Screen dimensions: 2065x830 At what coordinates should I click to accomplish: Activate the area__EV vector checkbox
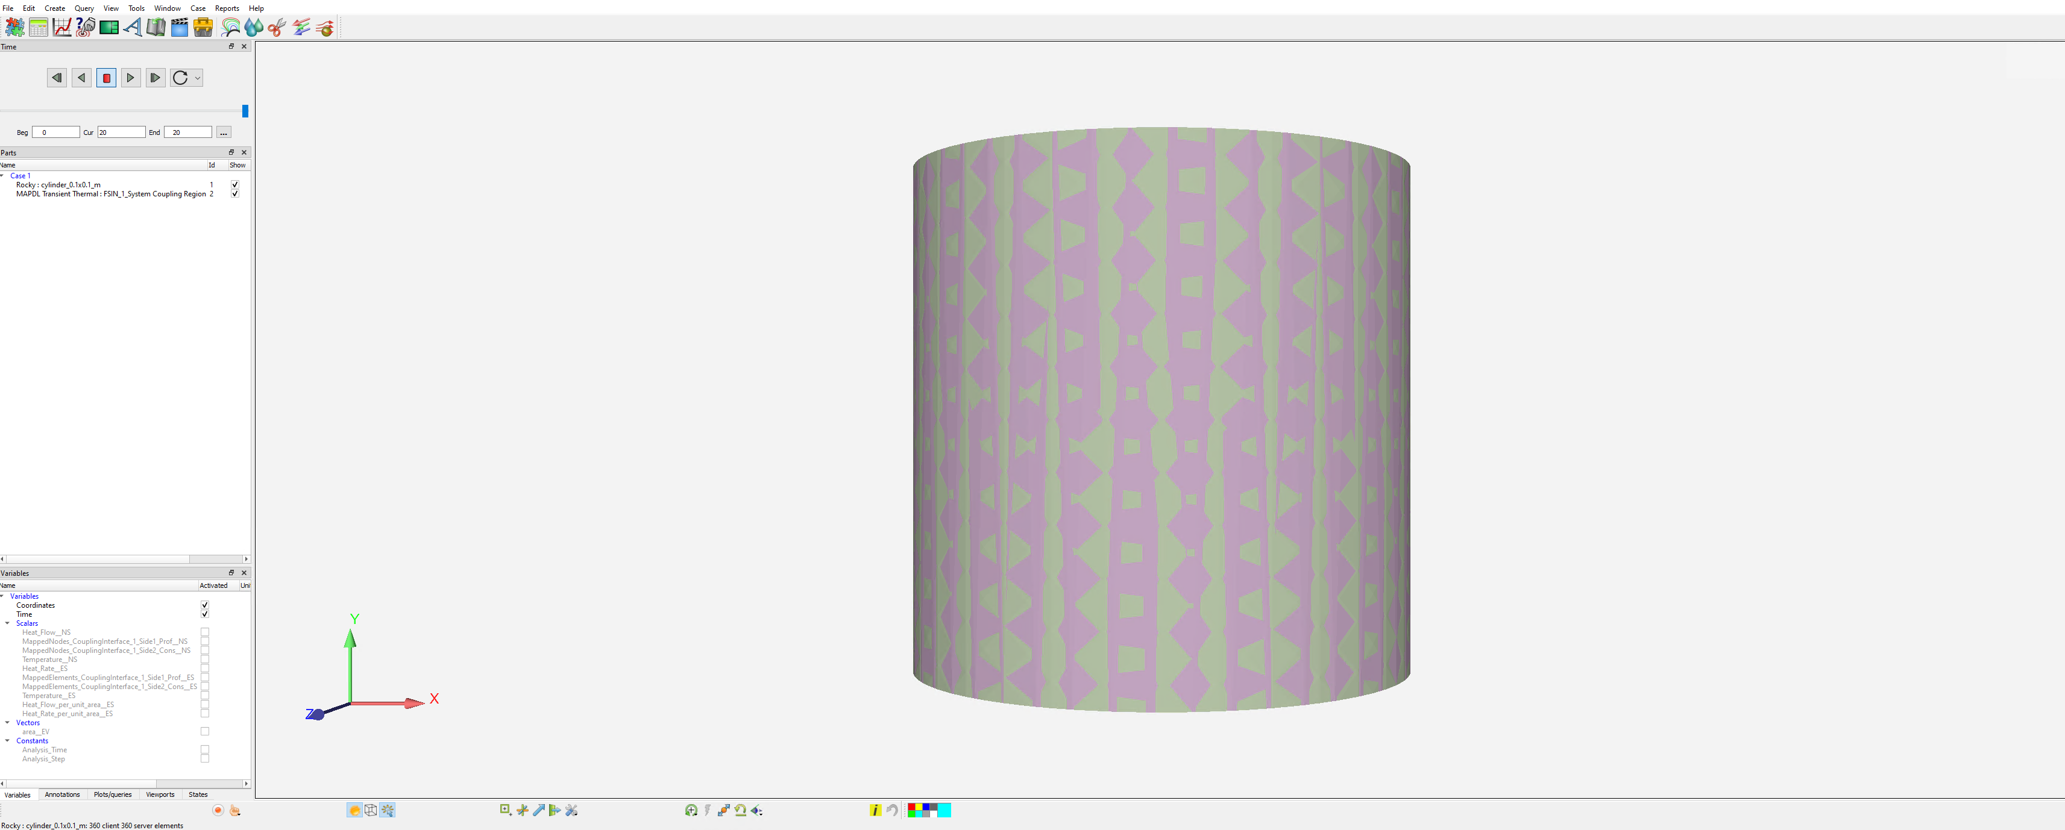204,731
